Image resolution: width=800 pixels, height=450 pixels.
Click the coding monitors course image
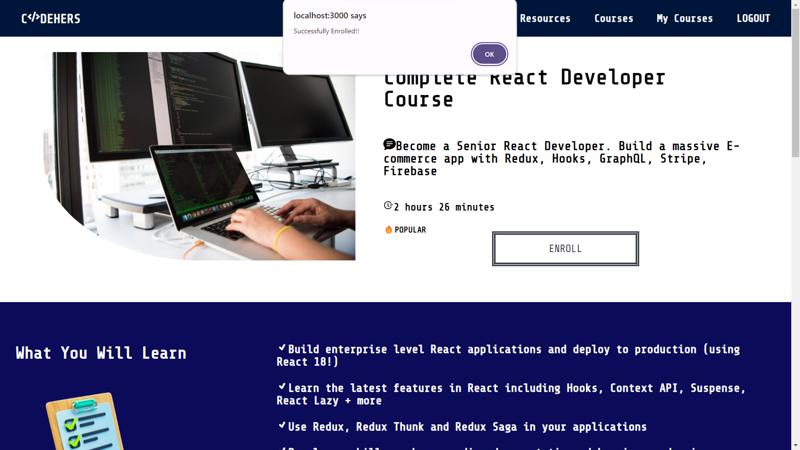199,156
